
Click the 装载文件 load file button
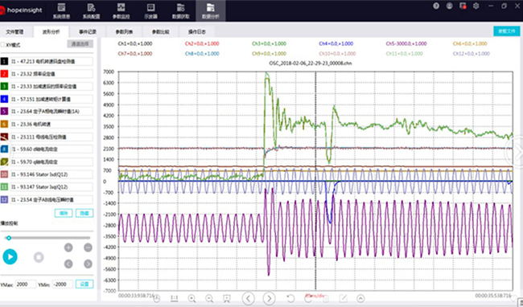coord(507,31)
